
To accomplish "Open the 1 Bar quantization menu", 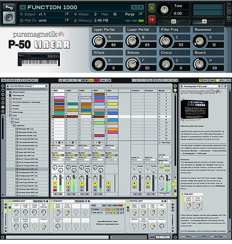I will point(104,80).
